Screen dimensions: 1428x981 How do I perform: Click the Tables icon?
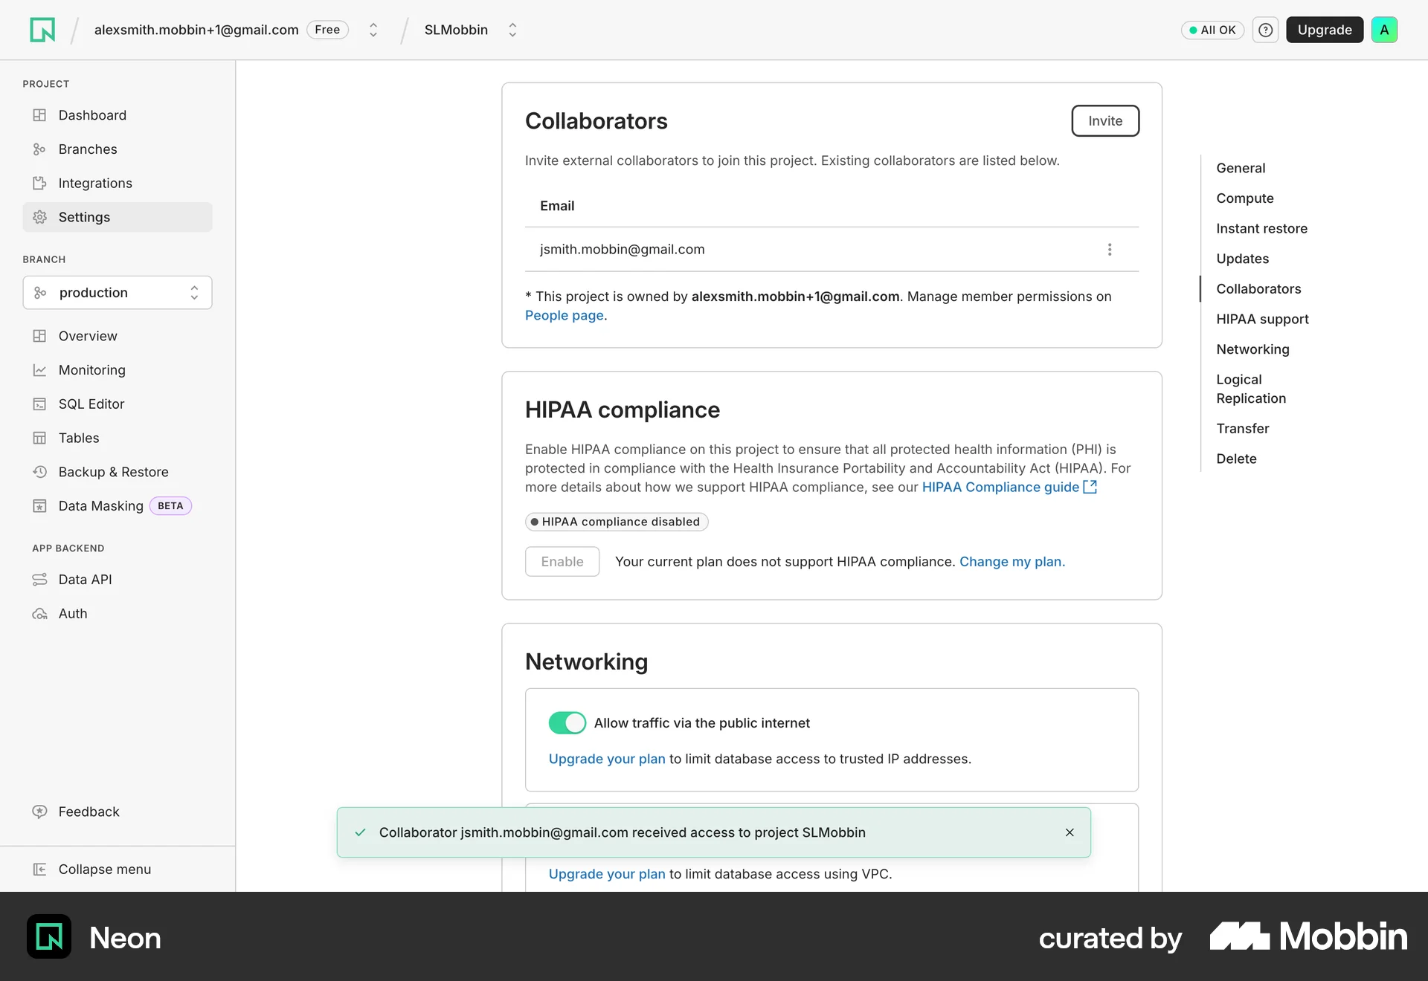(39, 438)
